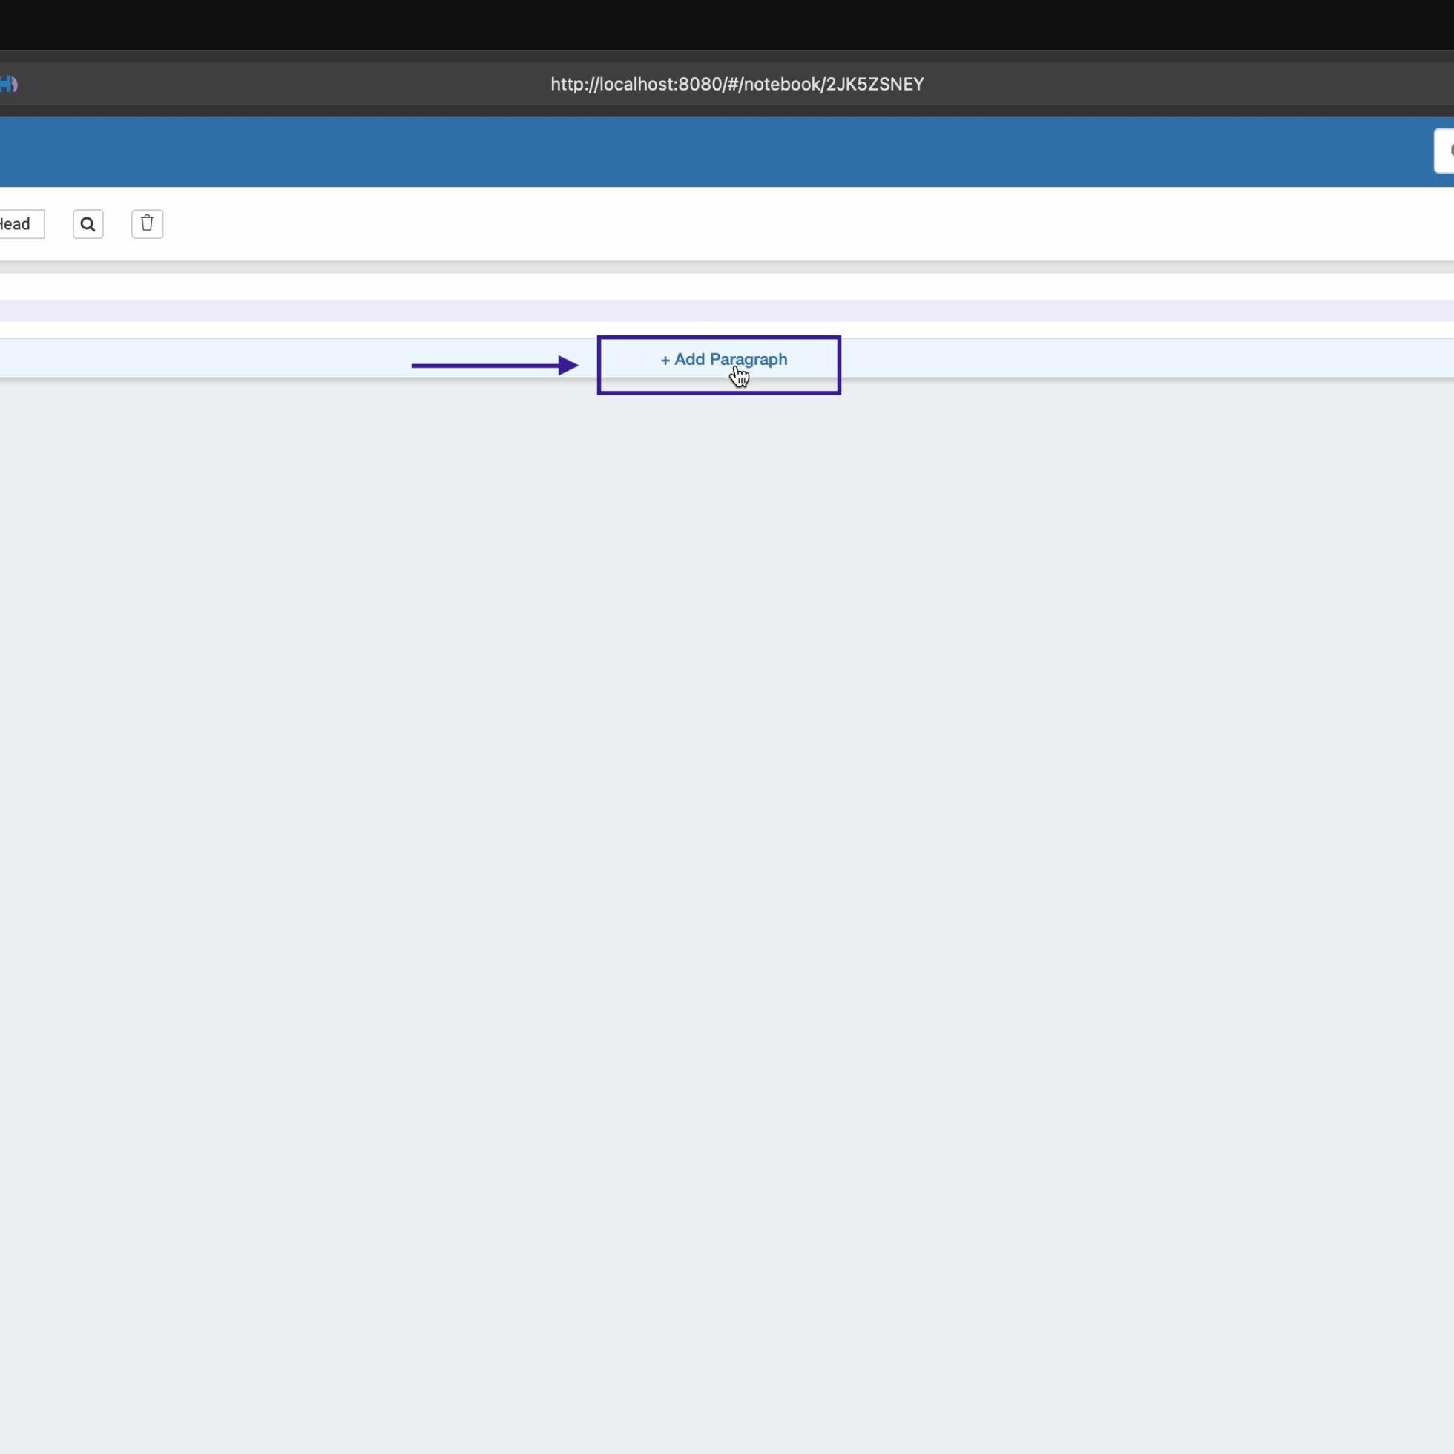
Task: Click the white icon button on the blue header
Action: tap(1446, 150)
